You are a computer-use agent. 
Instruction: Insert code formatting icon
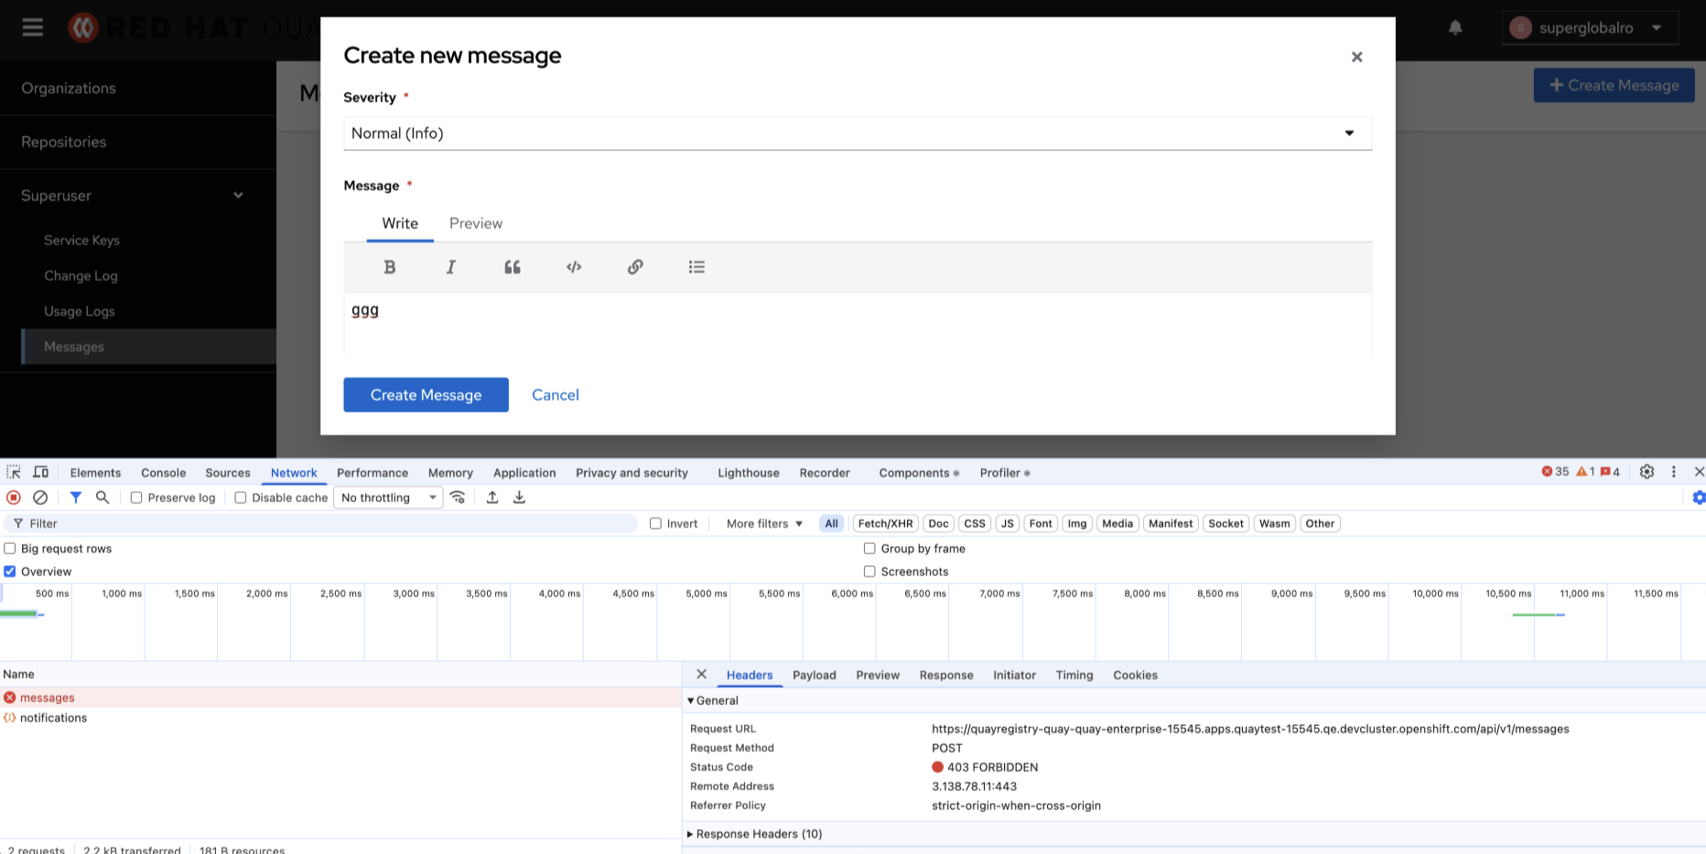point(574,267)
